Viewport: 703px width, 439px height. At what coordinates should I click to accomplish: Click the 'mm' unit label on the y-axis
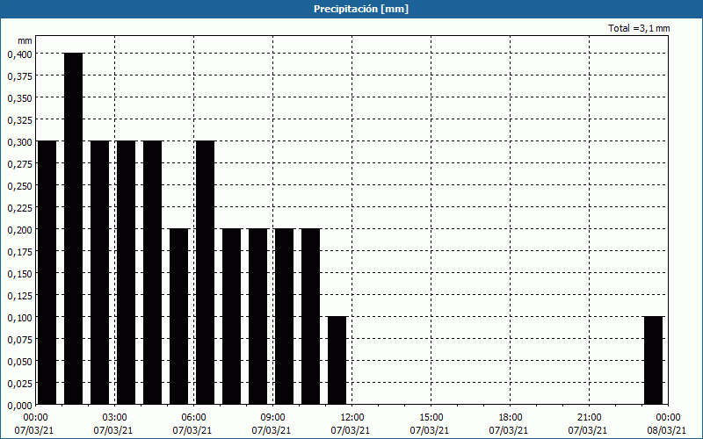pos(25,40)
